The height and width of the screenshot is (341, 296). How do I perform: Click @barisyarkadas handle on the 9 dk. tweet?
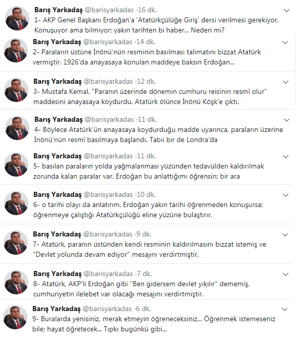[108, 234]
